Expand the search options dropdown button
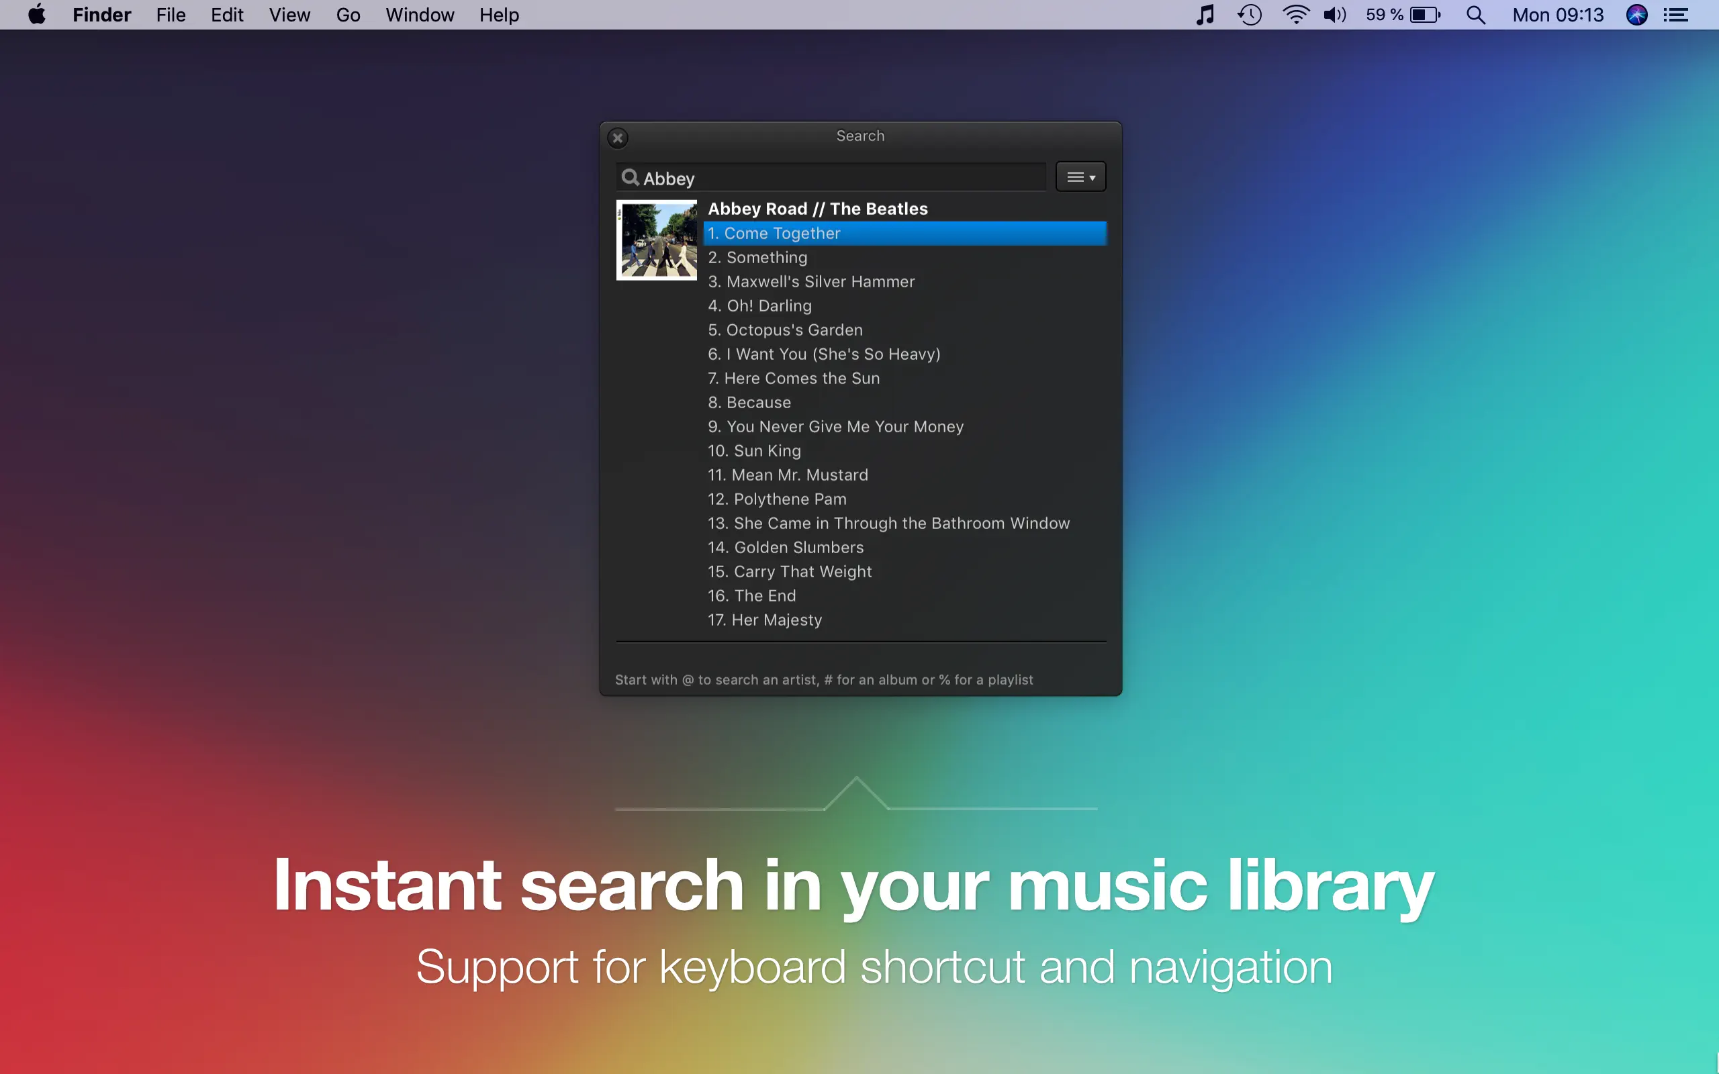Viewport: 1719px width, 1074px height. point(1080,177)
